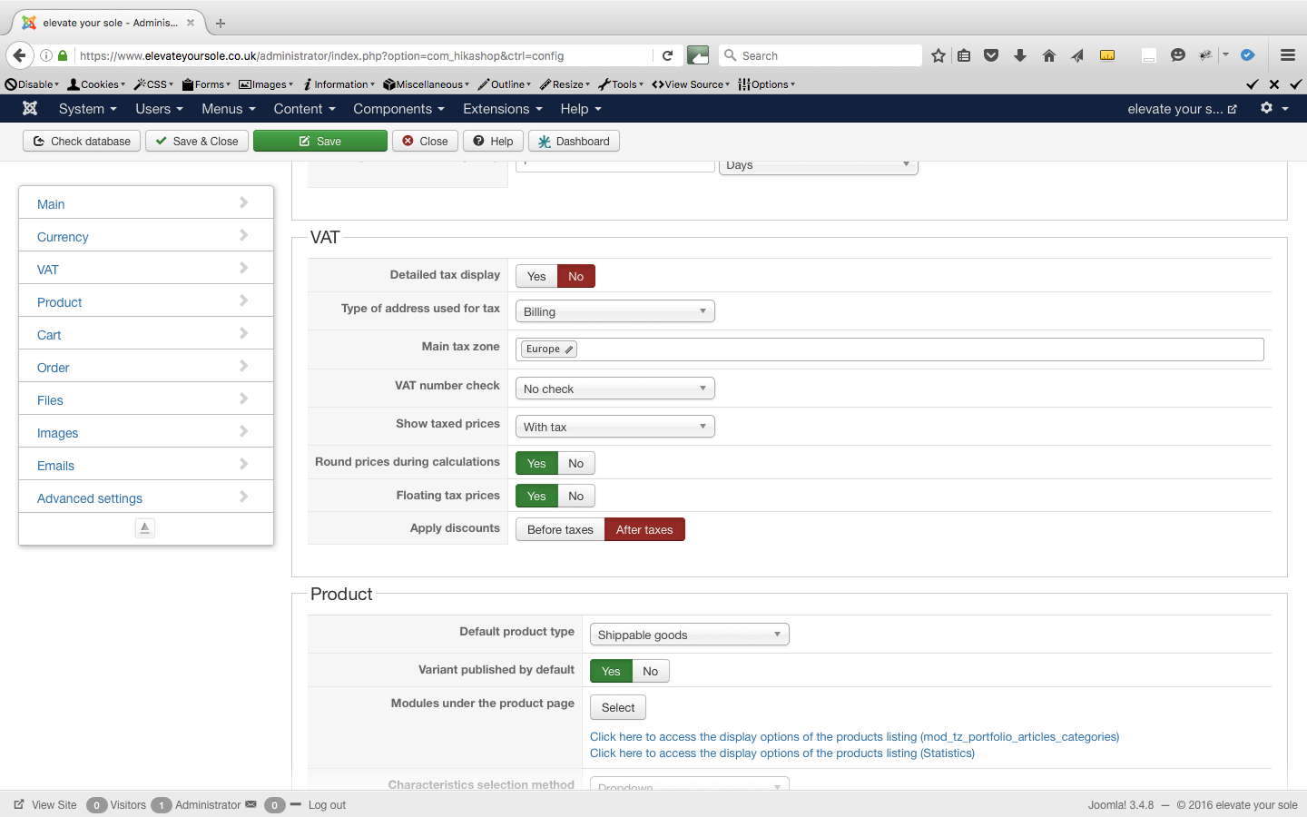
Task: Jump to Product settings section
Action: click(146, 302)
